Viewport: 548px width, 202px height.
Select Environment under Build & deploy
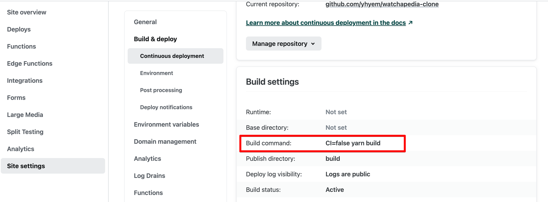coord(156,73)
